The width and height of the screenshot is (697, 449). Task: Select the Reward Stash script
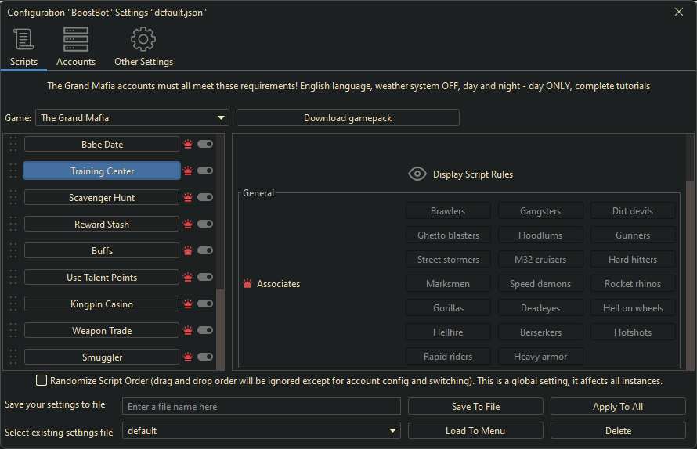point(102,224)
